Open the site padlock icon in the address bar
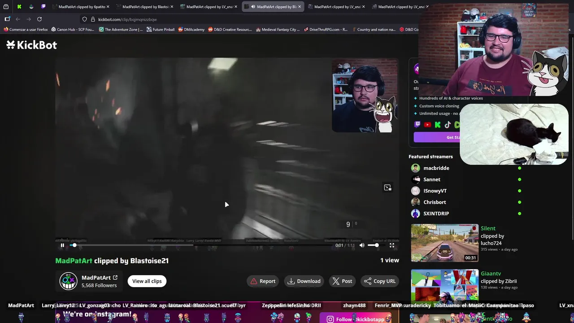The width and height of the screenshot is (574, 323). 93,19
